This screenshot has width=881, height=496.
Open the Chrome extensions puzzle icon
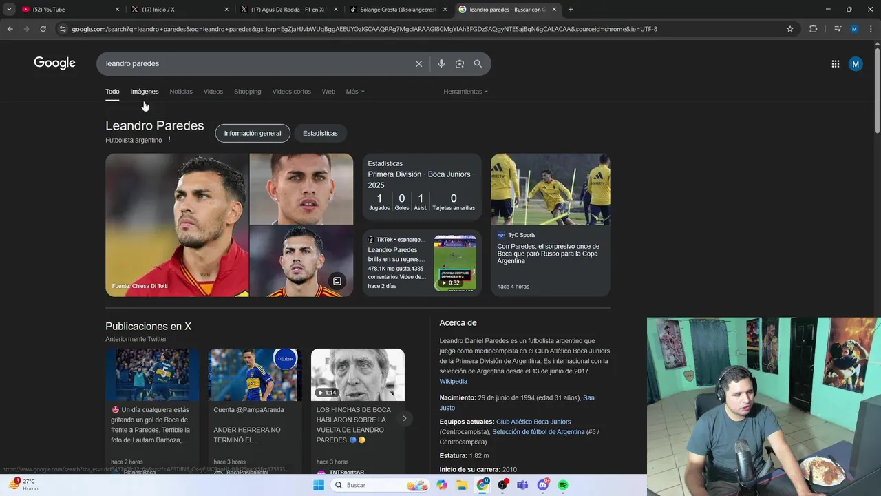813,29
